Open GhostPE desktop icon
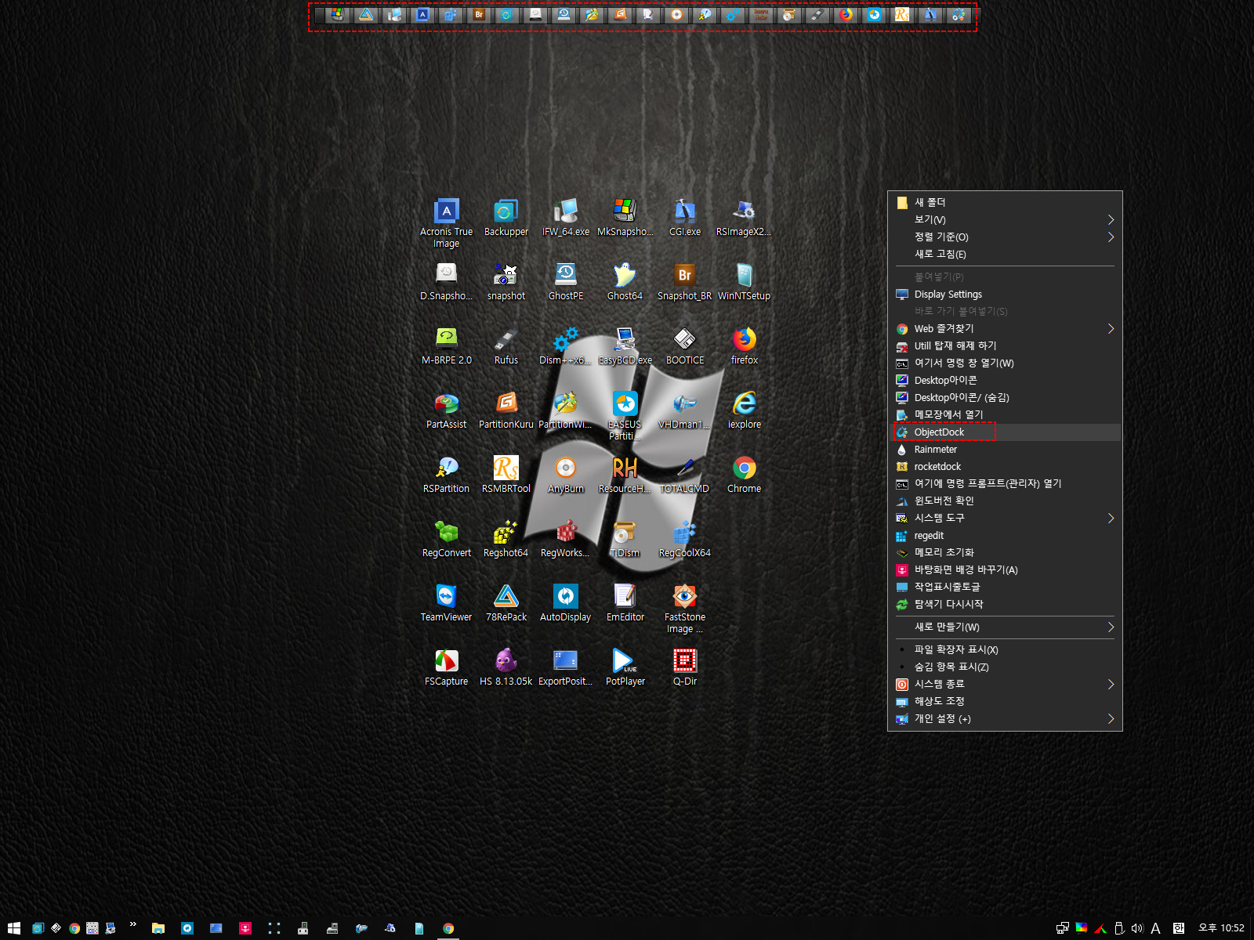Viewport: 1254px width, 940px height. tap(566, 282)
